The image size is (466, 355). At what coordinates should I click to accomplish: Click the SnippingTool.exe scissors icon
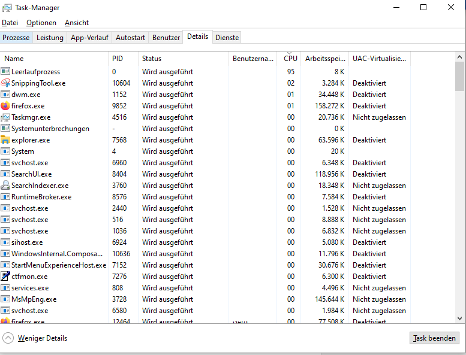(5, 83)
